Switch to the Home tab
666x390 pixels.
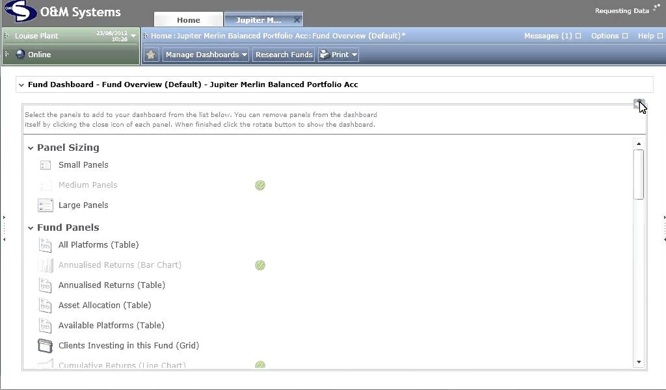click(188, 19)
